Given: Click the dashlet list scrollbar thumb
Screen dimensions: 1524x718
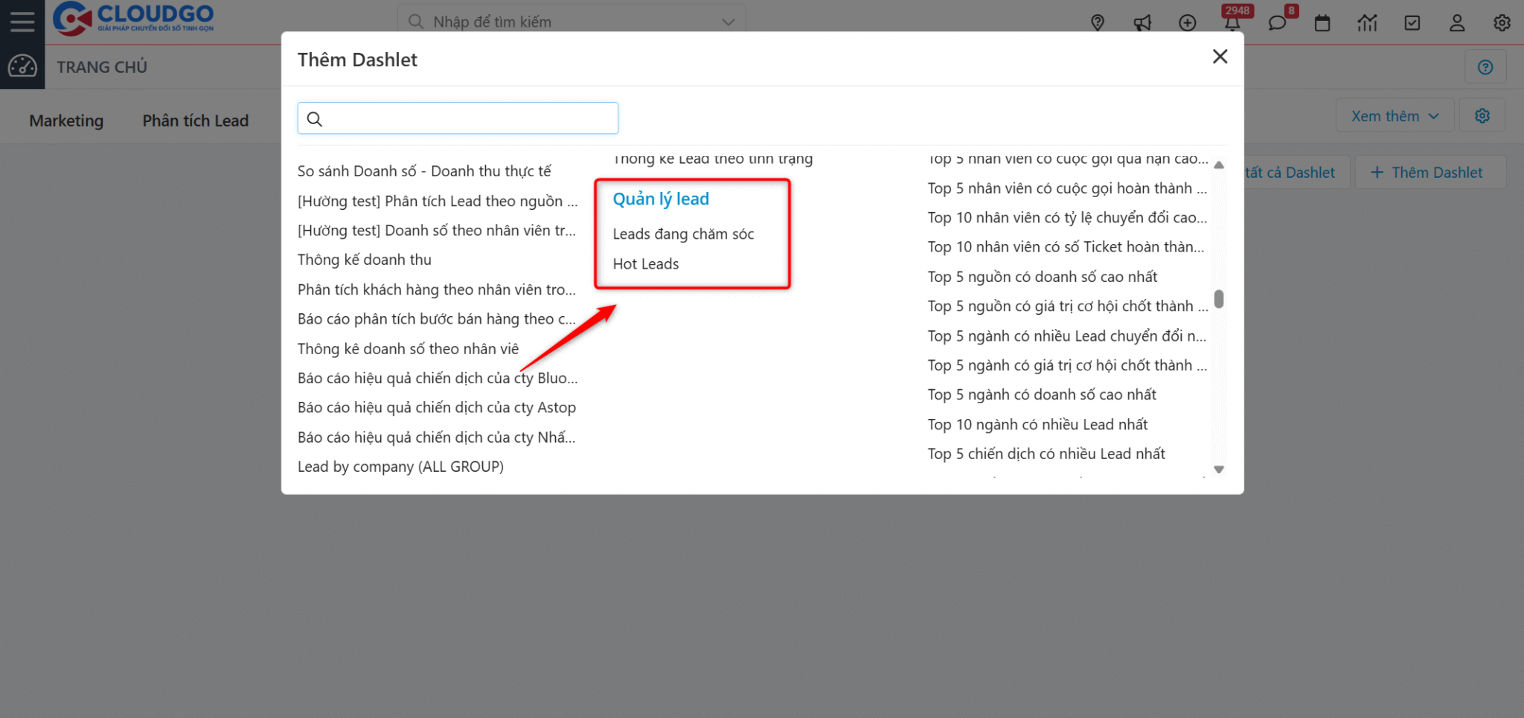Looking at the screenshot, I should click(1219, 298).
